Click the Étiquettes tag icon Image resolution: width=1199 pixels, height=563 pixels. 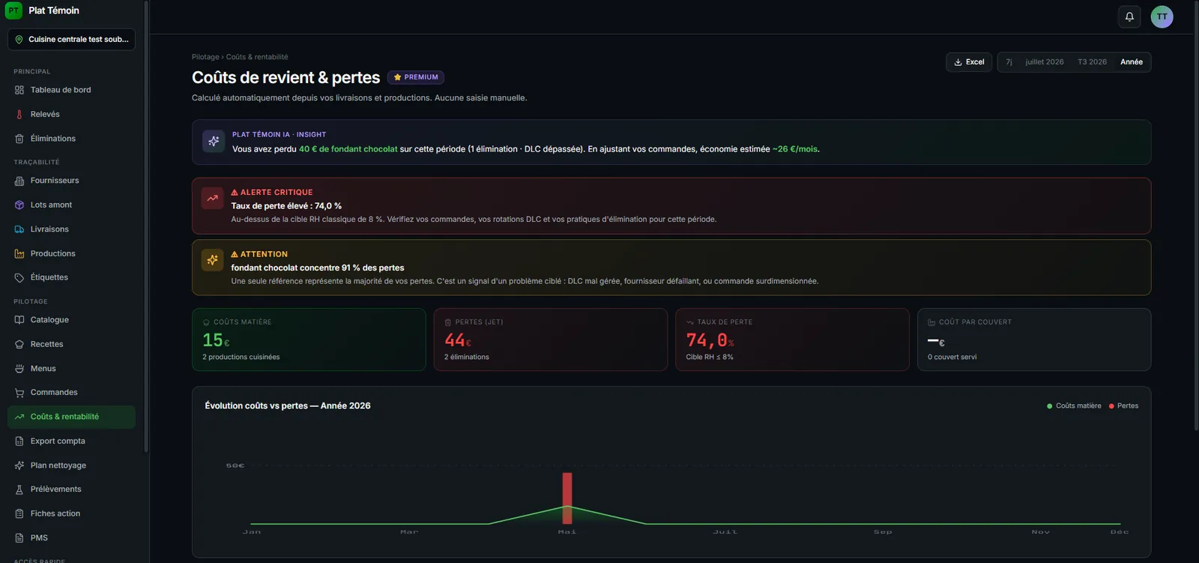(x=19, y=277)
